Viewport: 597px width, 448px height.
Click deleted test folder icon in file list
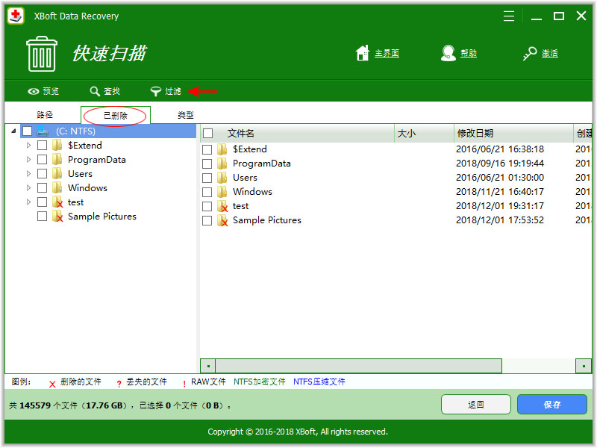(x=222, y=206)
